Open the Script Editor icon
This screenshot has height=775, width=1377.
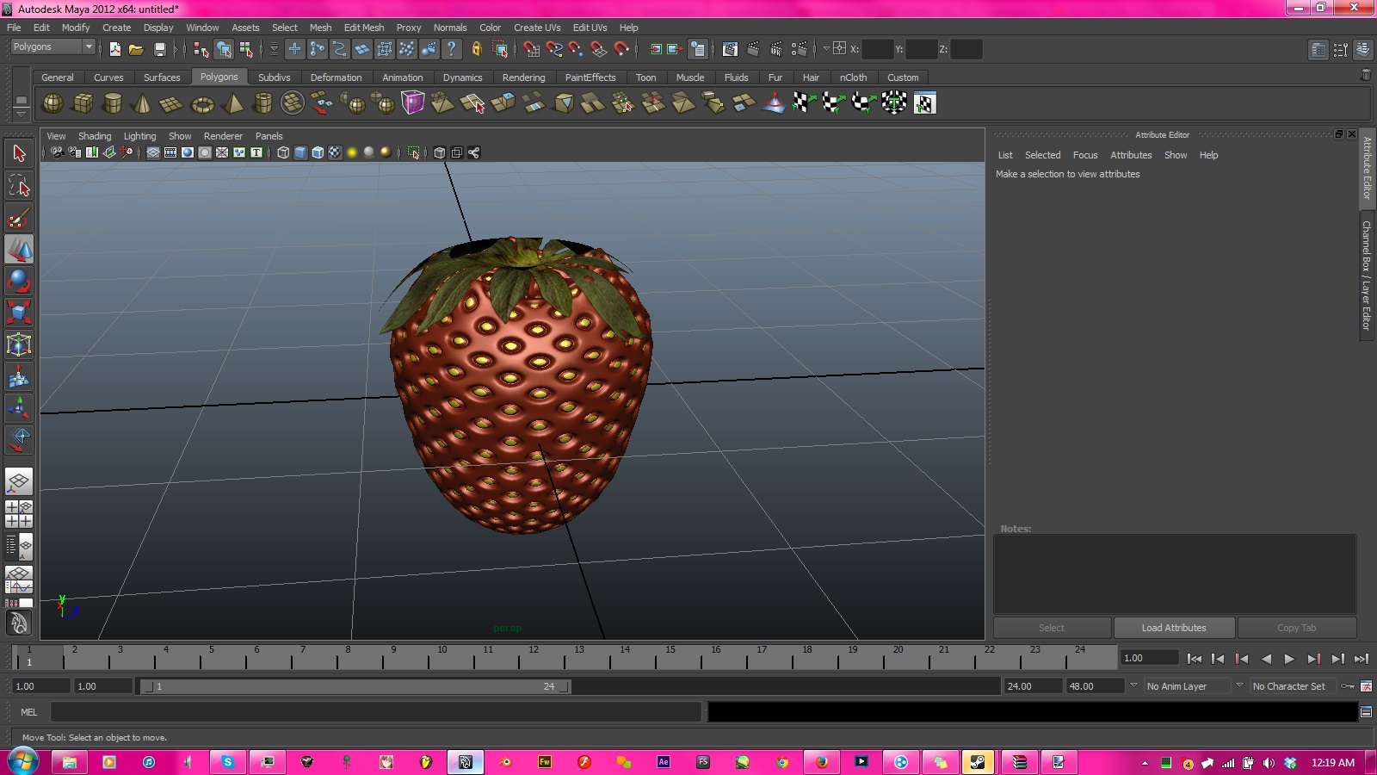1366,712
